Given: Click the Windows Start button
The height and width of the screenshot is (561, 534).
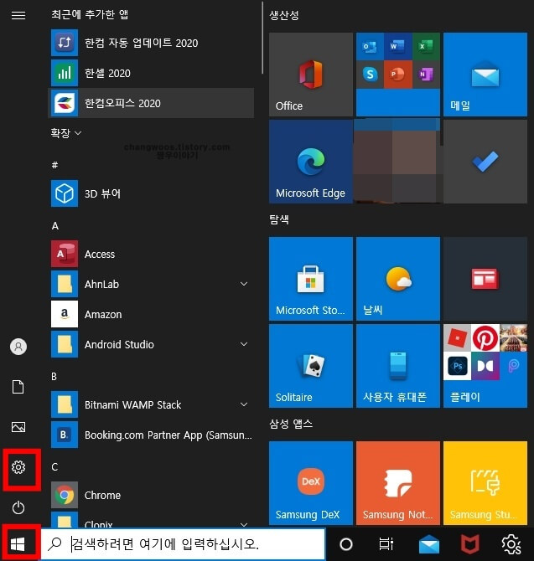Looking at the screenshot, I should (x=18, y=544).
